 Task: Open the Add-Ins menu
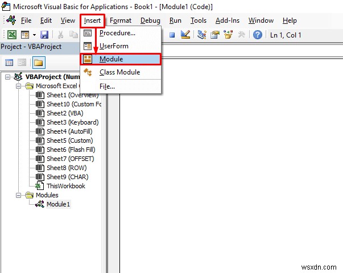(228, 20)
